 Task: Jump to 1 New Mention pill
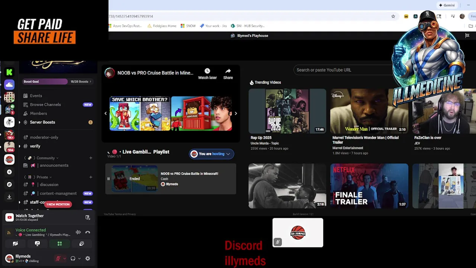tap(58, 204)
